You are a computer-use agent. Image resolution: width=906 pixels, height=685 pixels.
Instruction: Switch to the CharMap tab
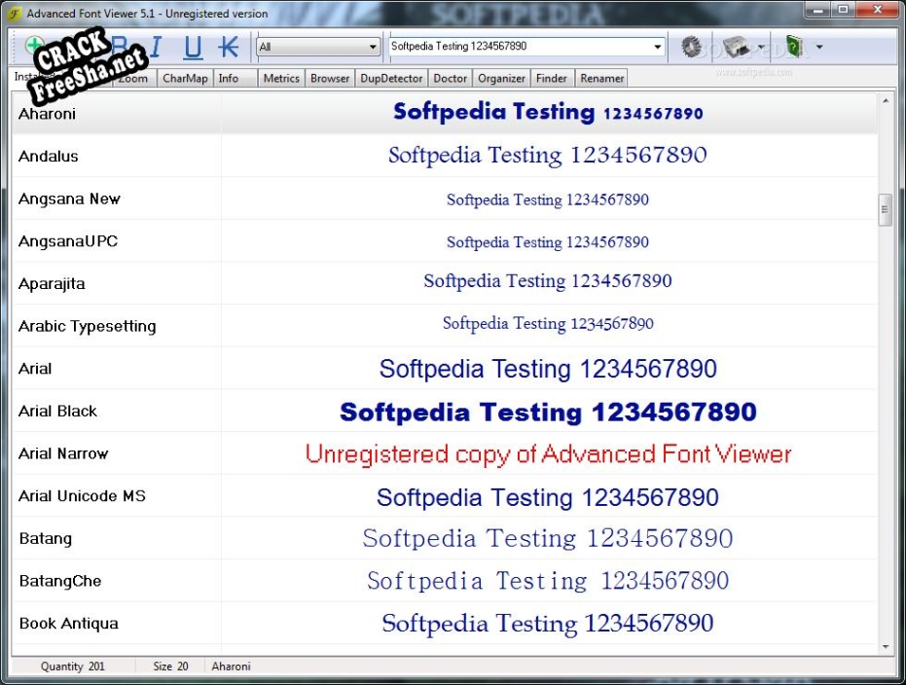tap(184, 79)
